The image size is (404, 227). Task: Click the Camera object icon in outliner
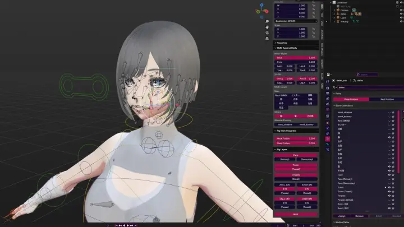tap(338, 10)
